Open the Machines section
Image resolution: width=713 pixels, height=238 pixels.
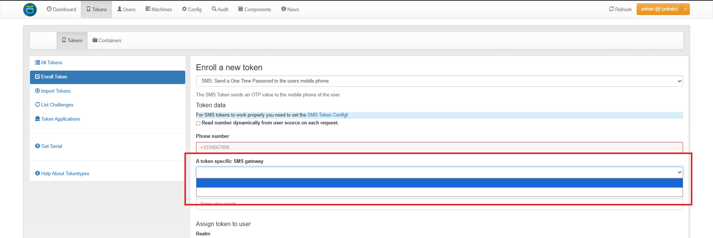tap(159, 9)
